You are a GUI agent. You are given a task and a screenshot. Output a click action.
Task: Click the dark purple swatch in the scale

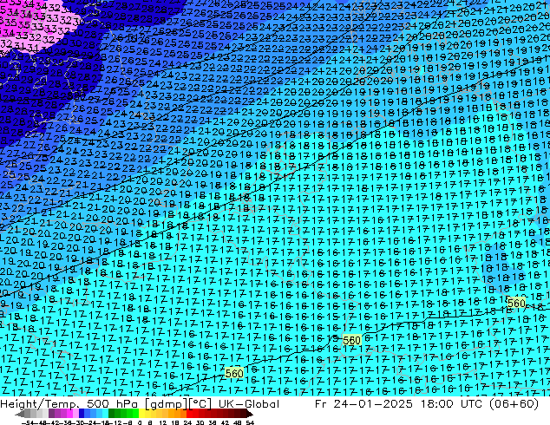click(51, 415)
